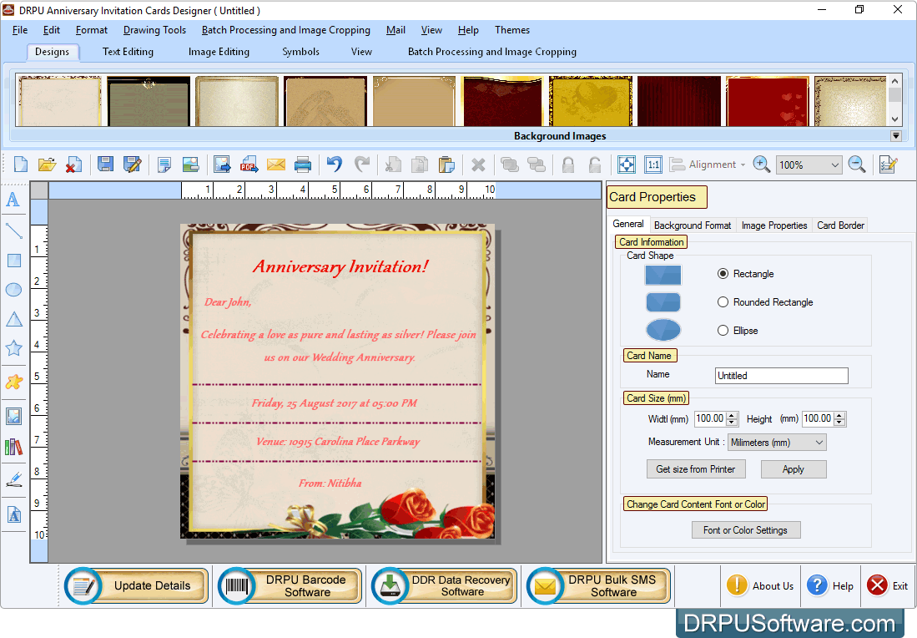Select the Rounded Rectangle radio option

(x=723, y=302)
